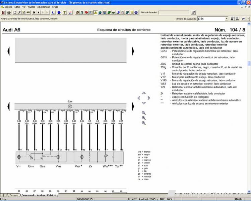
Task: Click the 'T16g' entry in the component legend
Action: tap(163, 67)
